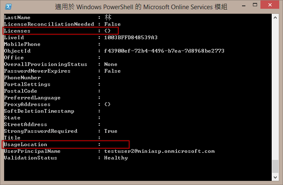Viewport: 283px width, 185px height.
Task: Maximize the PowerShell window
Action: 255,5
